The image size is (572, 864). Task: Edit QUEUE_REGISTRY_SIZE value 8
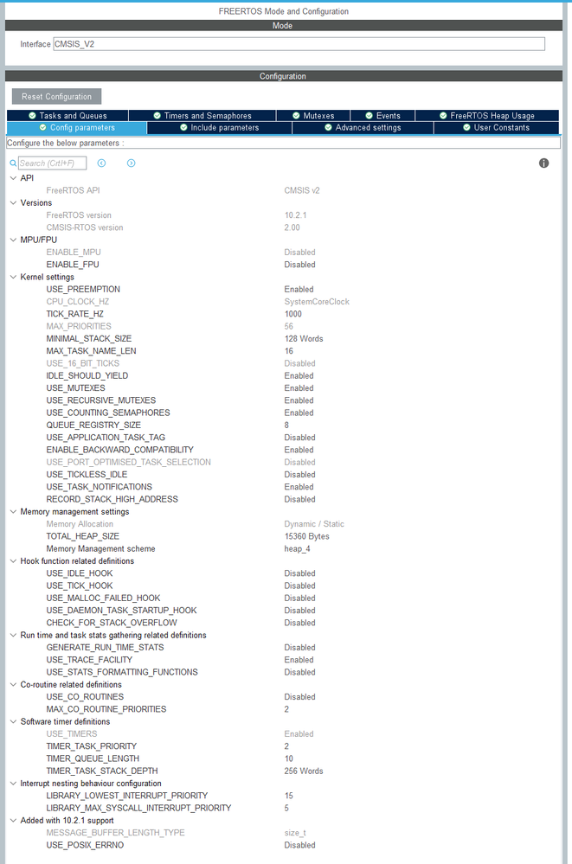286,426
